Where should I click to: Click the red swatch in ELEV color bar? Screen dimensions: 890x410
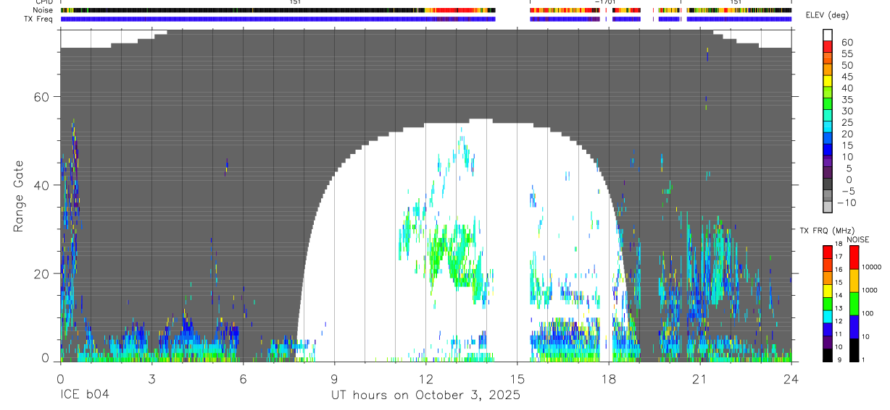(x=828, y=46)
